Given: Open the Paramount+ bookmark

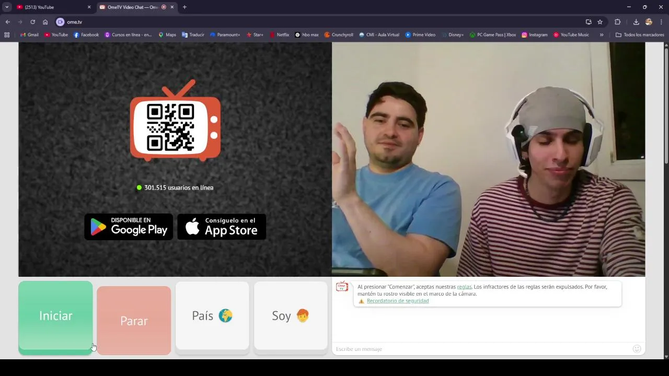Looking at the screenshot, I should click(x=225, y=35).
